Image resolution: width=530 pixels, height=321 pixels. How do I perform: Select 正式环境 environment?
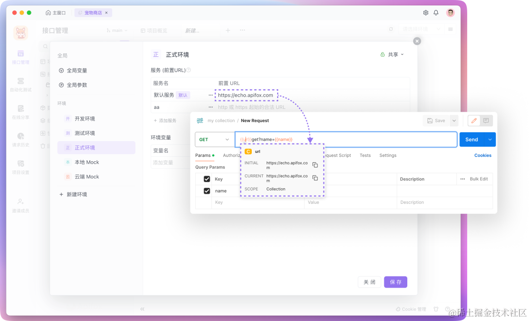pyautogui.click(x=96, y=148)
